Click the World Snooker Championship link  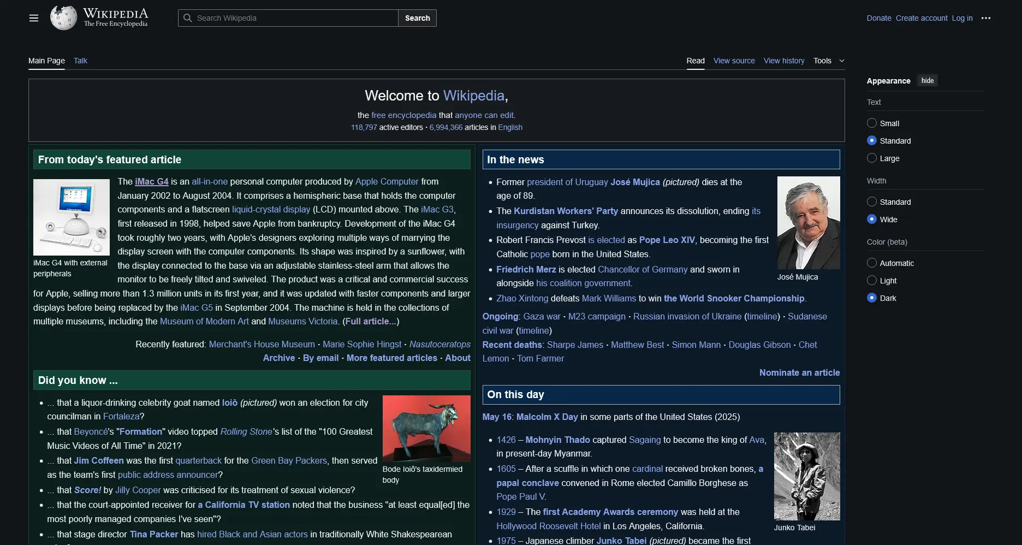[734, 299]
